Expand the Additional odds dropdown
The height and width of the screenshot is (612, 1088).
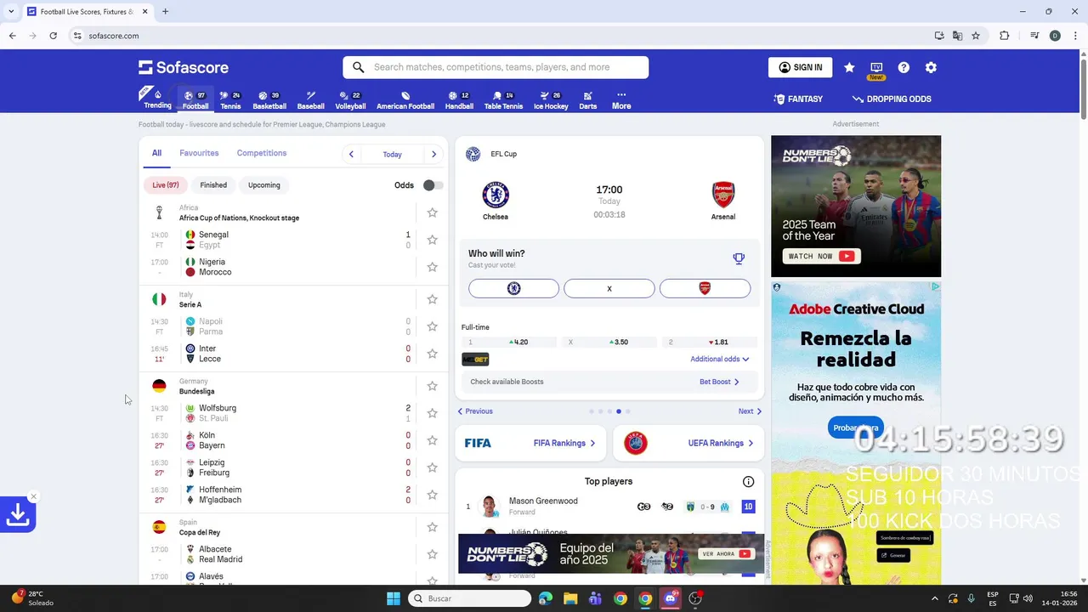point(720,360)
